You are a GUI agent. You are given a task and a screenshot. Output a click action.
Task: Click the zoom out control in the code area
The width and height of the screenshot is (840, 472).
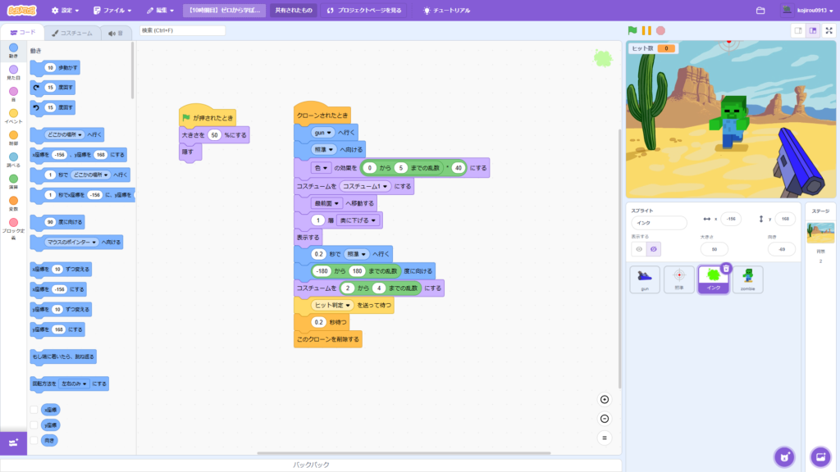click(604, 418)
